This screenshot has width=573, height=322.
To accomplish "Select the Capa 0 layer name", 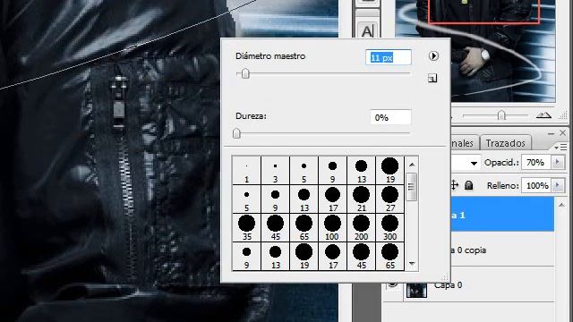I will [x=448, y=284].
